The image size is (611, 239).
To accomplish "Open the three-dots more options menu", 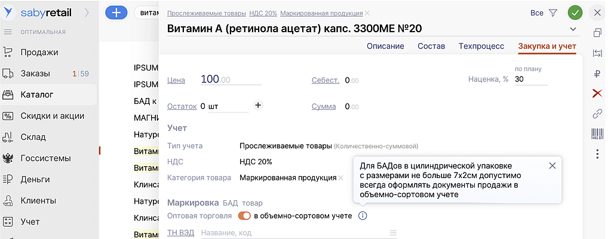I will point(597,154).
